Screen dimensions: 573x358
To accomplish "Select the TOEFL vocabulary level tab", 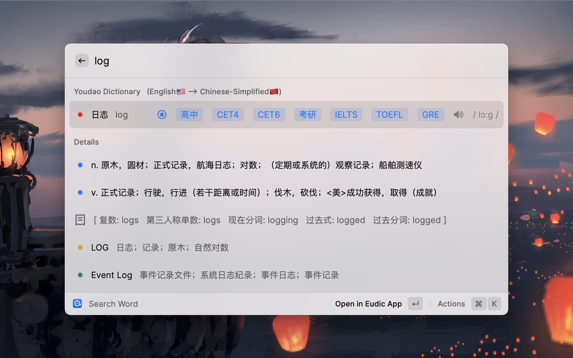I will [389, 115].
